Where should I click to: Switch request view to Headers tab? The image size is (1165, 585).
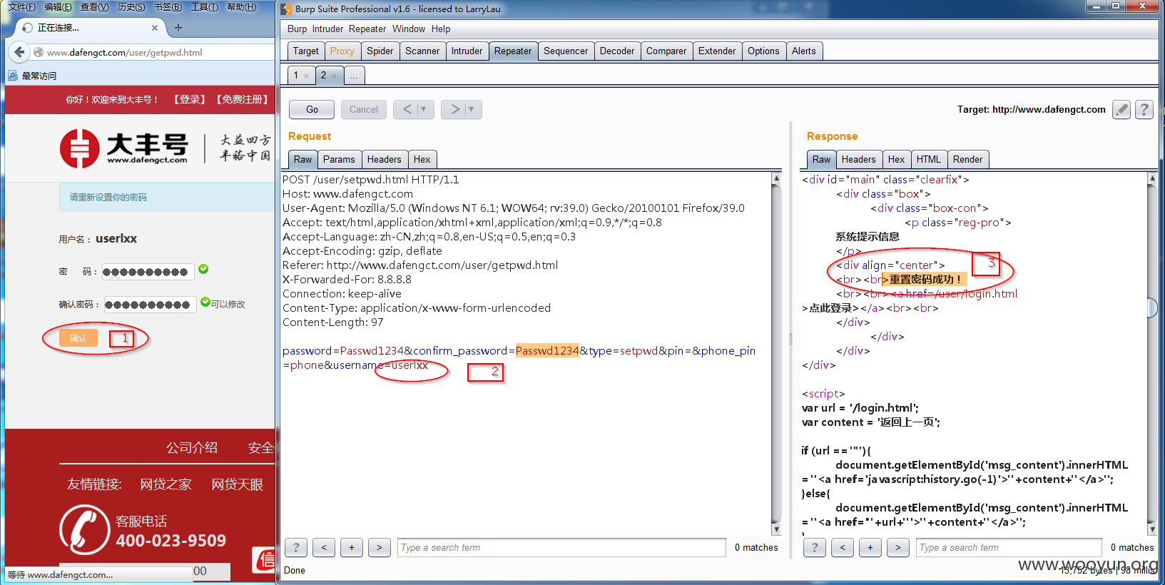tap(384, 159)
